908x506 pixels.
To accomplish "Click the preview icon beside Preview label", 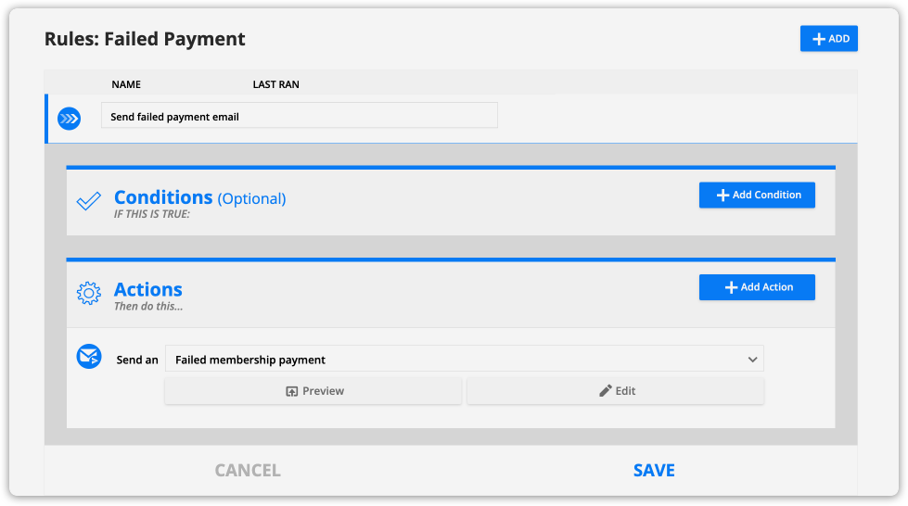I will pyautogui.click(x=292, y=391).
